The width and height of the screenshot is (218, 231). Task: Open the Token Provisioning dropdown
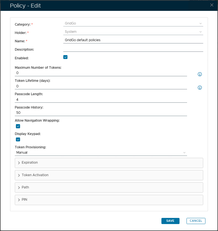tap(101, 153)
